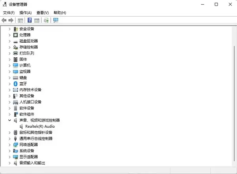Expand the 网络适配器 category arrow
Viewport: 237px width, 174px height.
(9, 145)
